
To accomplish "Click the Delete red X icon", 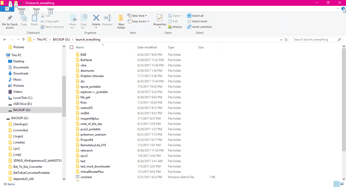I will point(96,18).
